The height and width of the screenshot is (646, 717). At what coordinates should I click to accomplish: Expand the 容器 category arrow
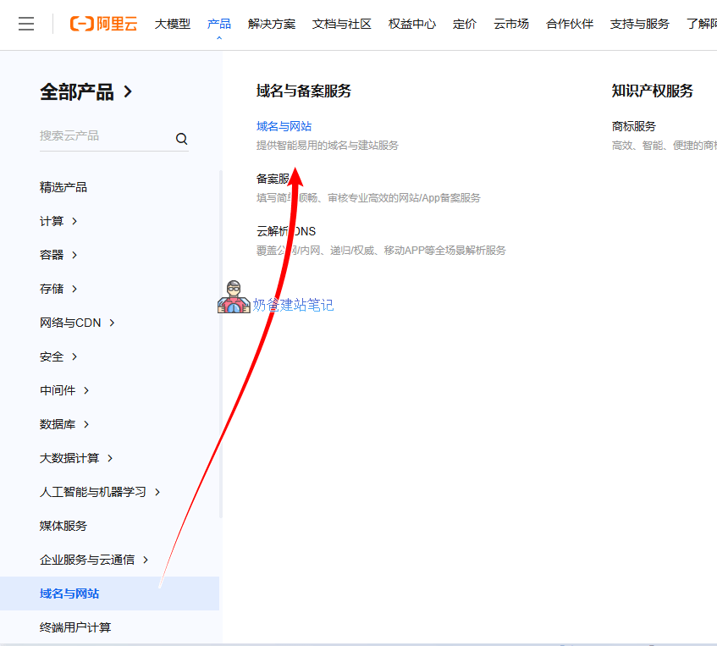[76, 255]
